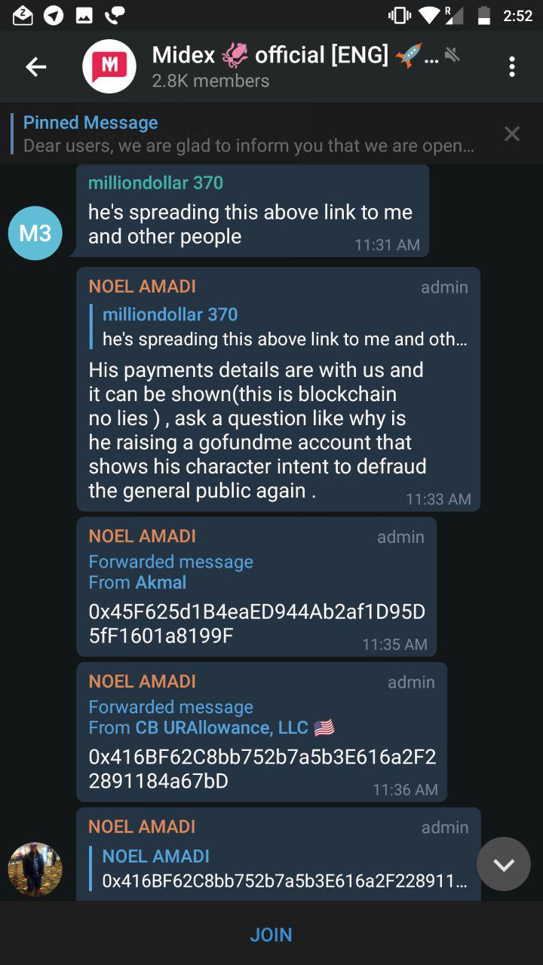This screenshot has width=543, height=965.
Task: Tap the missed call status bar icon
Action: pos(115,15)
